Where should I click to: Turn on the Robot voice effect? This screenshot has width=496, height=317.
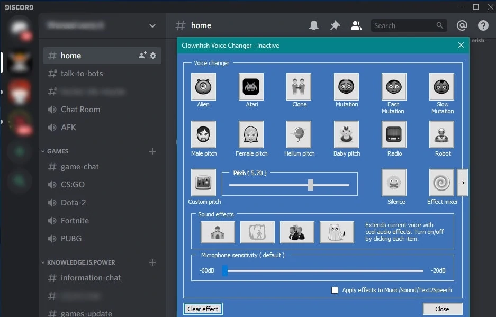pos(441,134)
